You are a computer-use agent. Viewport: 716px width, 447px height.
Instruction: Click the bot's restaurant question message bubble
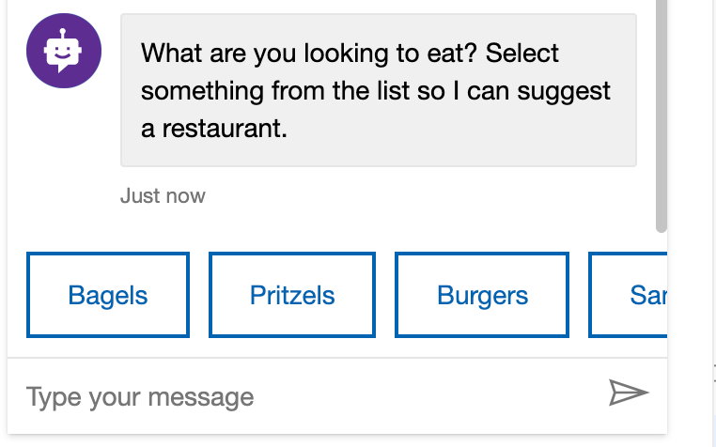[x=378, y=90]
